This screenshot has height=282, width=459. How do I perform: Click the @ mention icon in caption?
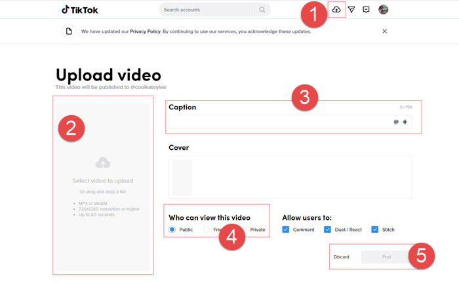[x=395, y=122]
